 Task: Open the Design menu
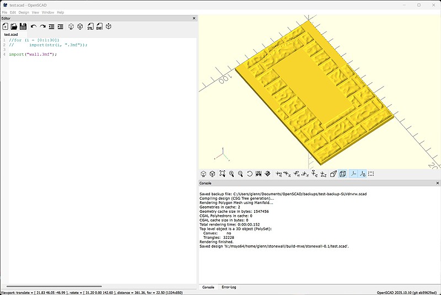[24, 12]
